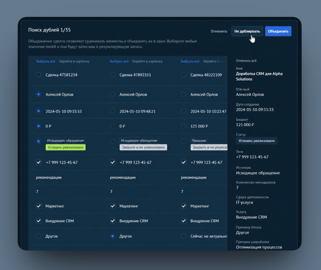Viewport: 321px width, 270px height.
Task: Select the 125 000 ₽ budget radio
Action: [x=183, y=126]
